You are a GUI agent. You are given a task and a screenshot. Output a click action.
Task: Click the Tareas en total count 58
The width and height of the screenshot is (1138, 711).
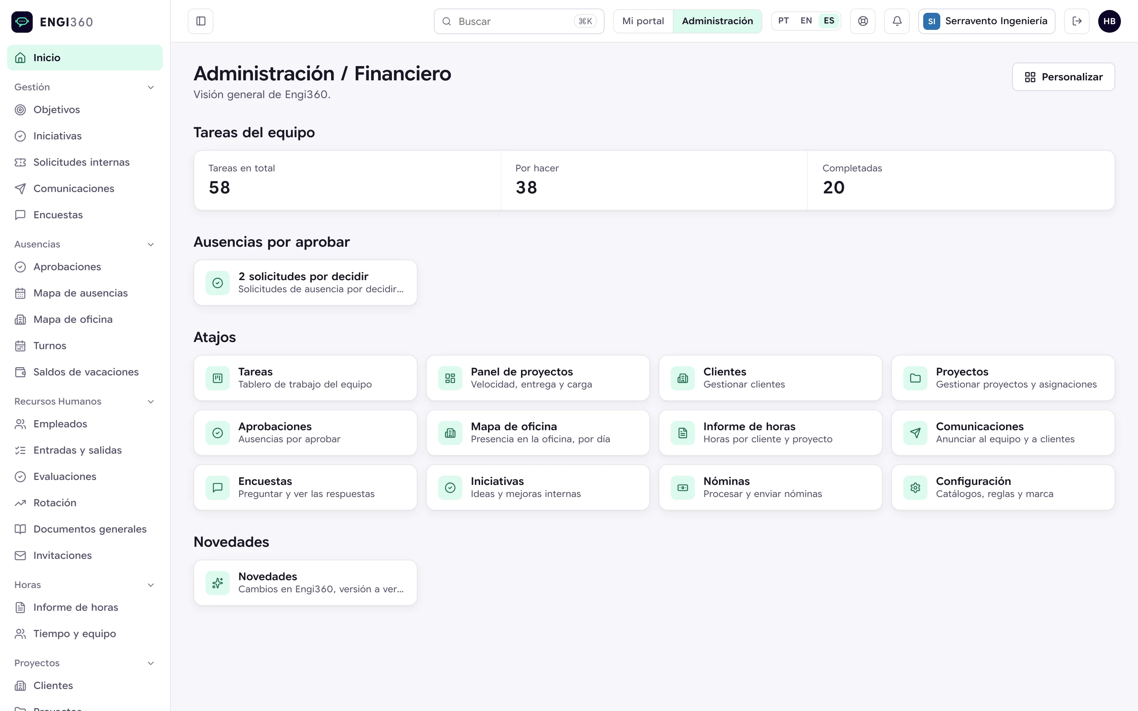tap(220, 188)
